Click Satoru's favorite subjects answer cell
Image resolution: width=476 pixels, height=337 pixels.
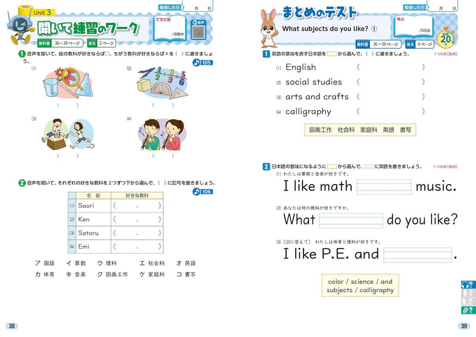click(137, 233)
